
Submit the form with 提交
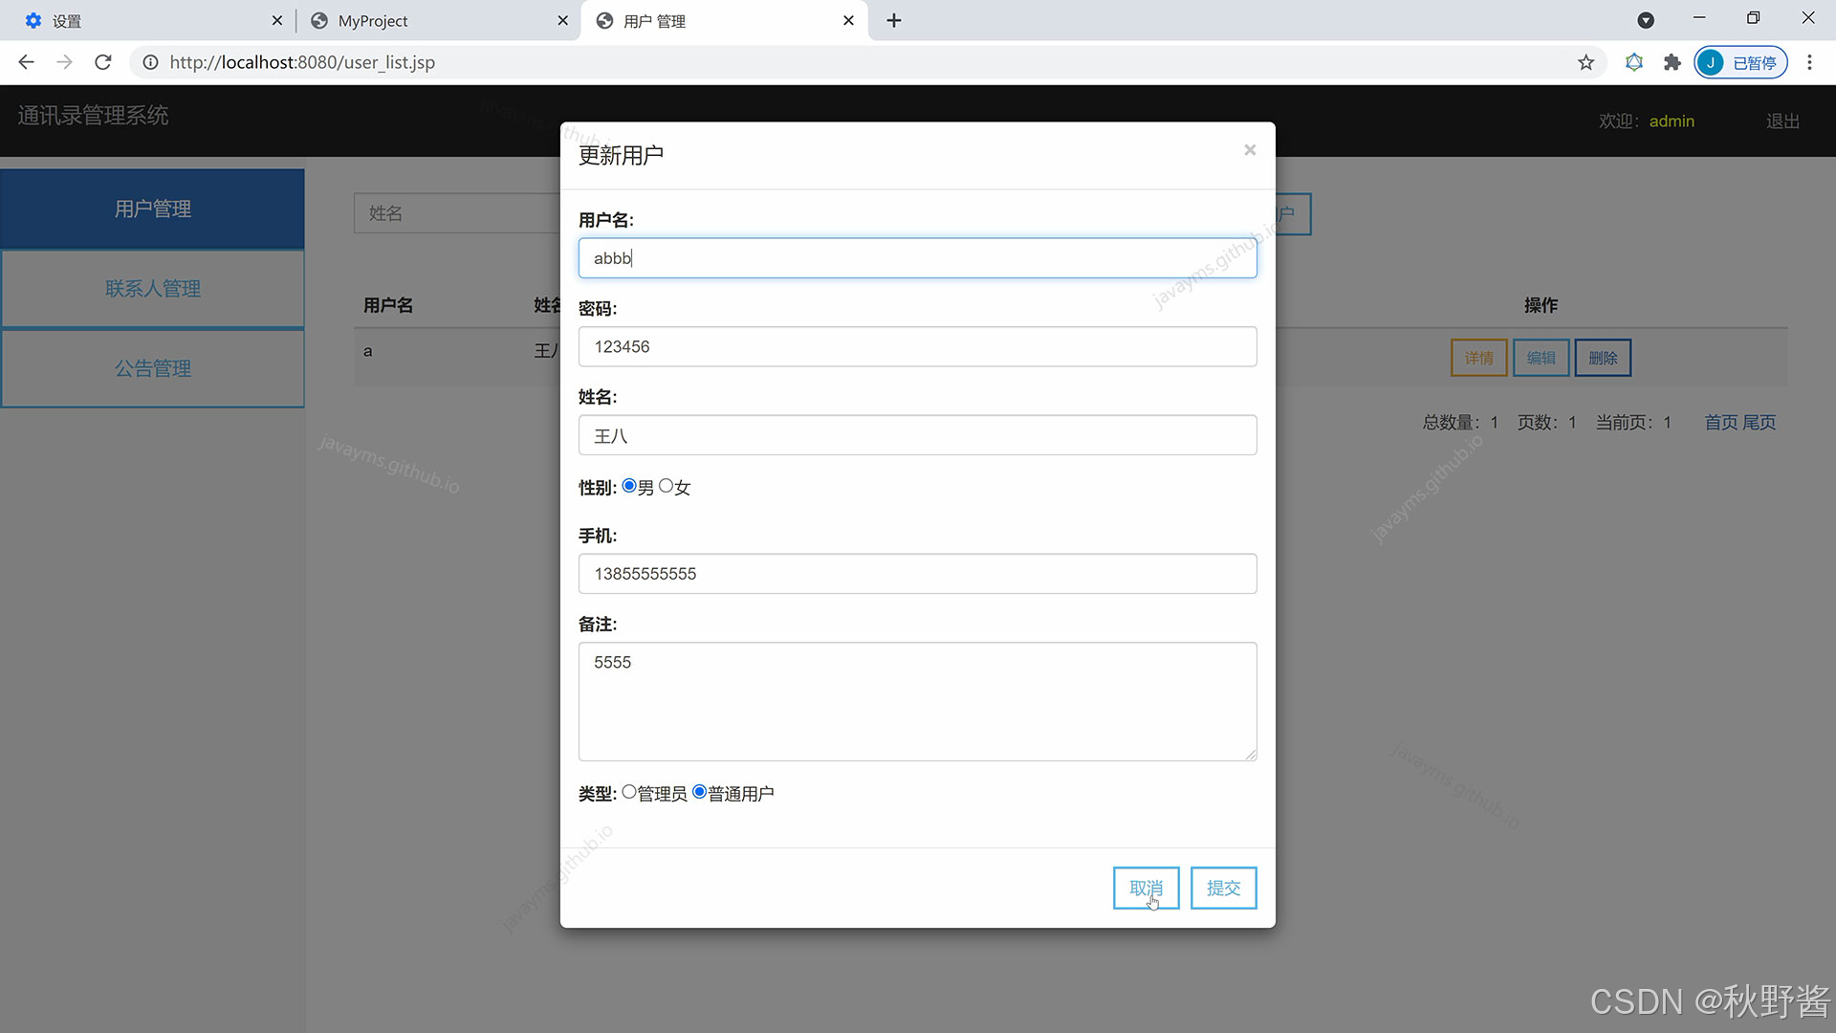point(1223,888)
